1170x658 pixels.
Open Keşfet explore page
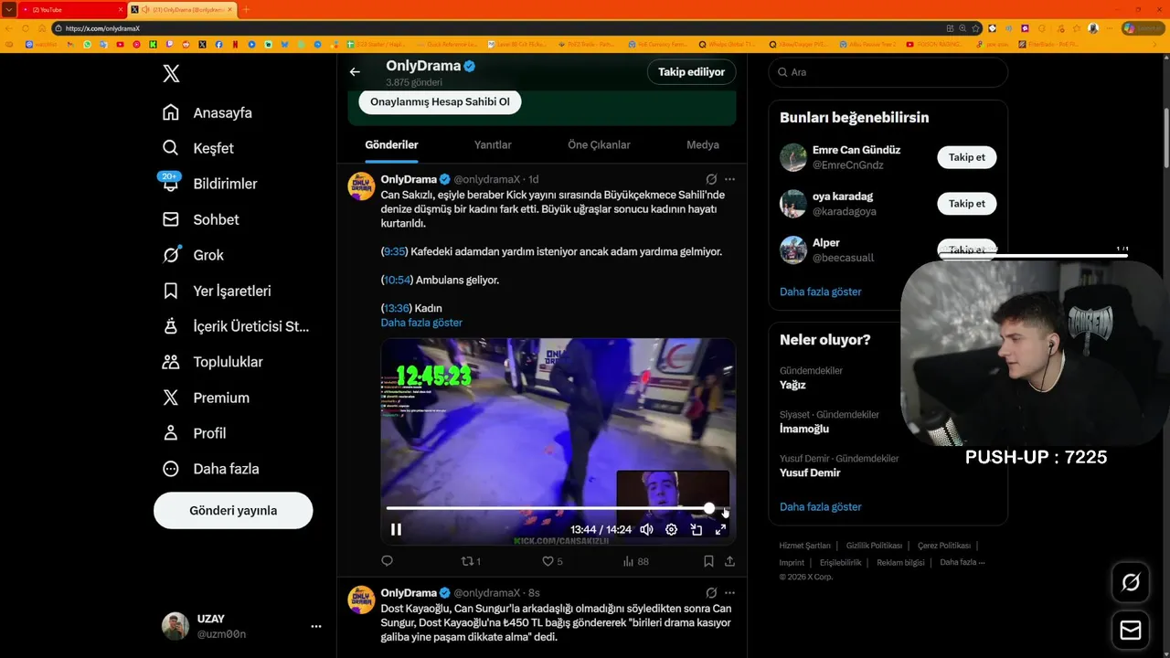[x=197, y=148]
